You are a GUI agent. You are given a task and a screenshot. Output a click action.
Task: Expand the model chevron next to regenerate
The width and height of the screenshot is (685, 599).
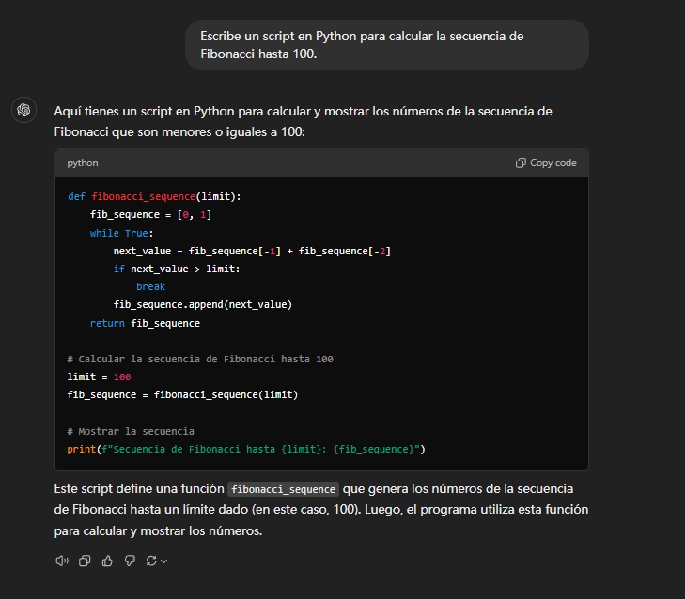click(164, 561)
